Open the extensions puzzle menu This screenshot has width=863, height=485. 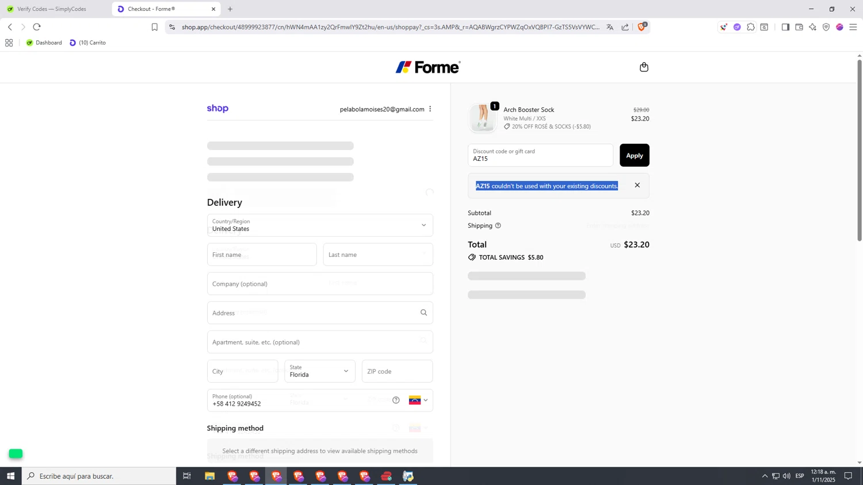(x=751, y=27)
